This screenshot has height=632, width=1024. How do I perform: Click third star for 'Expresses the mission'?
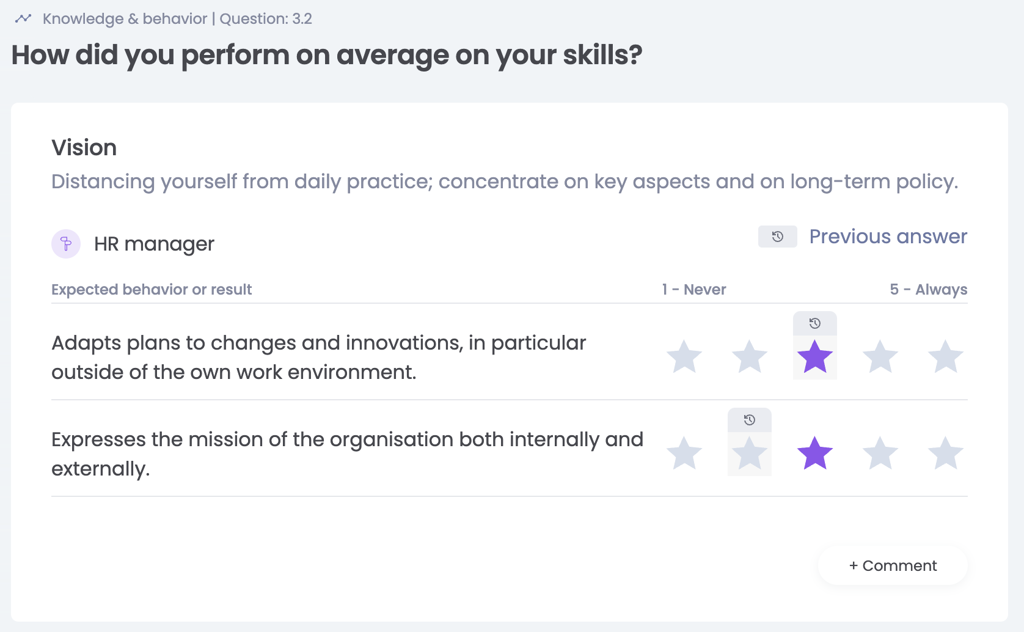[x=814, y=454]
